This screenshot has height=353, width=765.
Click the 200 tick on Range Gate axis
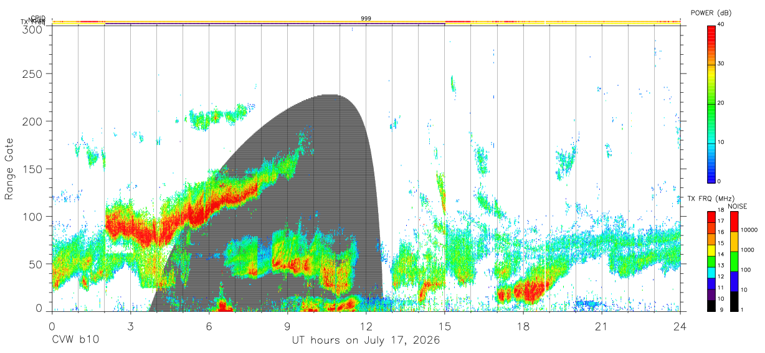(x=33, y=121)
